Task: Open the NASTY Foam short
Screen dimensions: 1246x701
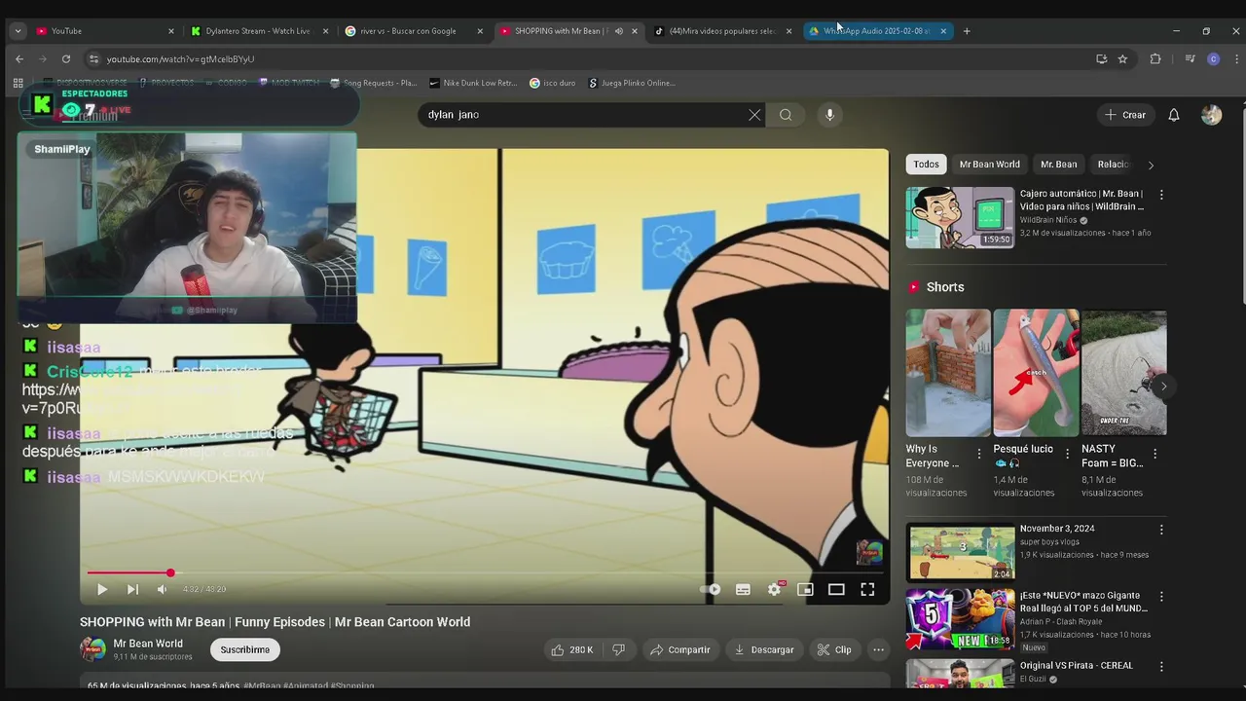Action: click(x=1123, y=373)
